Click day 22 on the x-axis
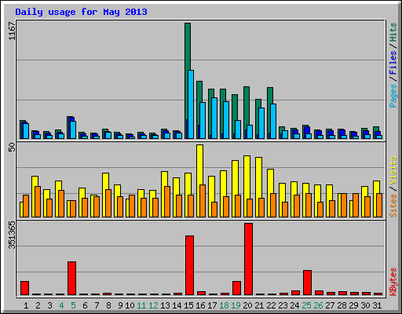Viewport: 402px width, 314px height. tap(271, 305)
